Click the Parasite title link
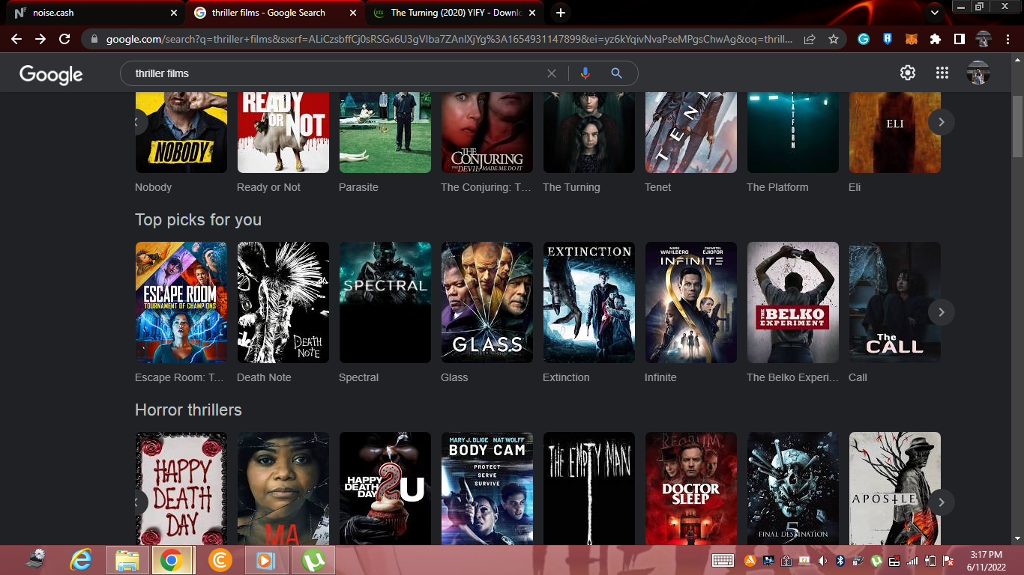1024x575 pixels. (x=358, y=187)
